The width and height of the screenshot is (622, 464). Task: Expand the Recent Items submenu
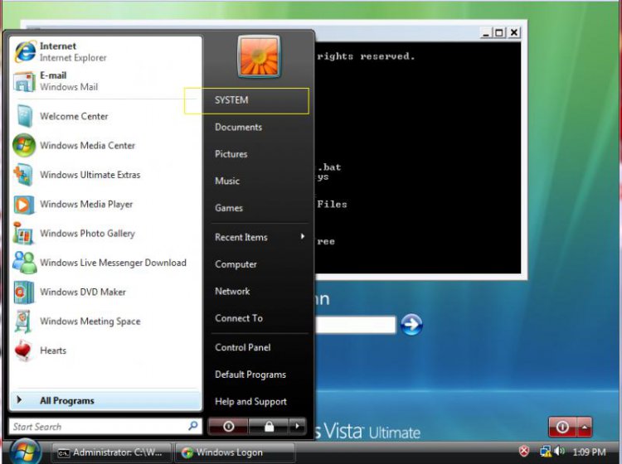click(259, 237)
